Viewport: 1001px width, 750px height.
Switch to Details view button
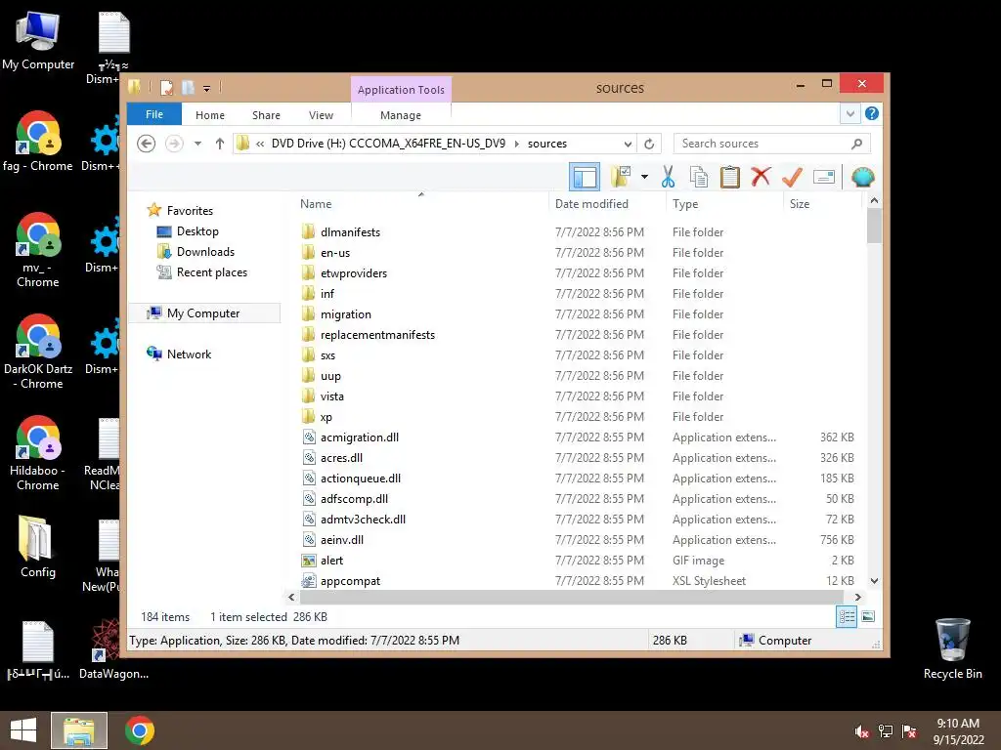(847, 617)
